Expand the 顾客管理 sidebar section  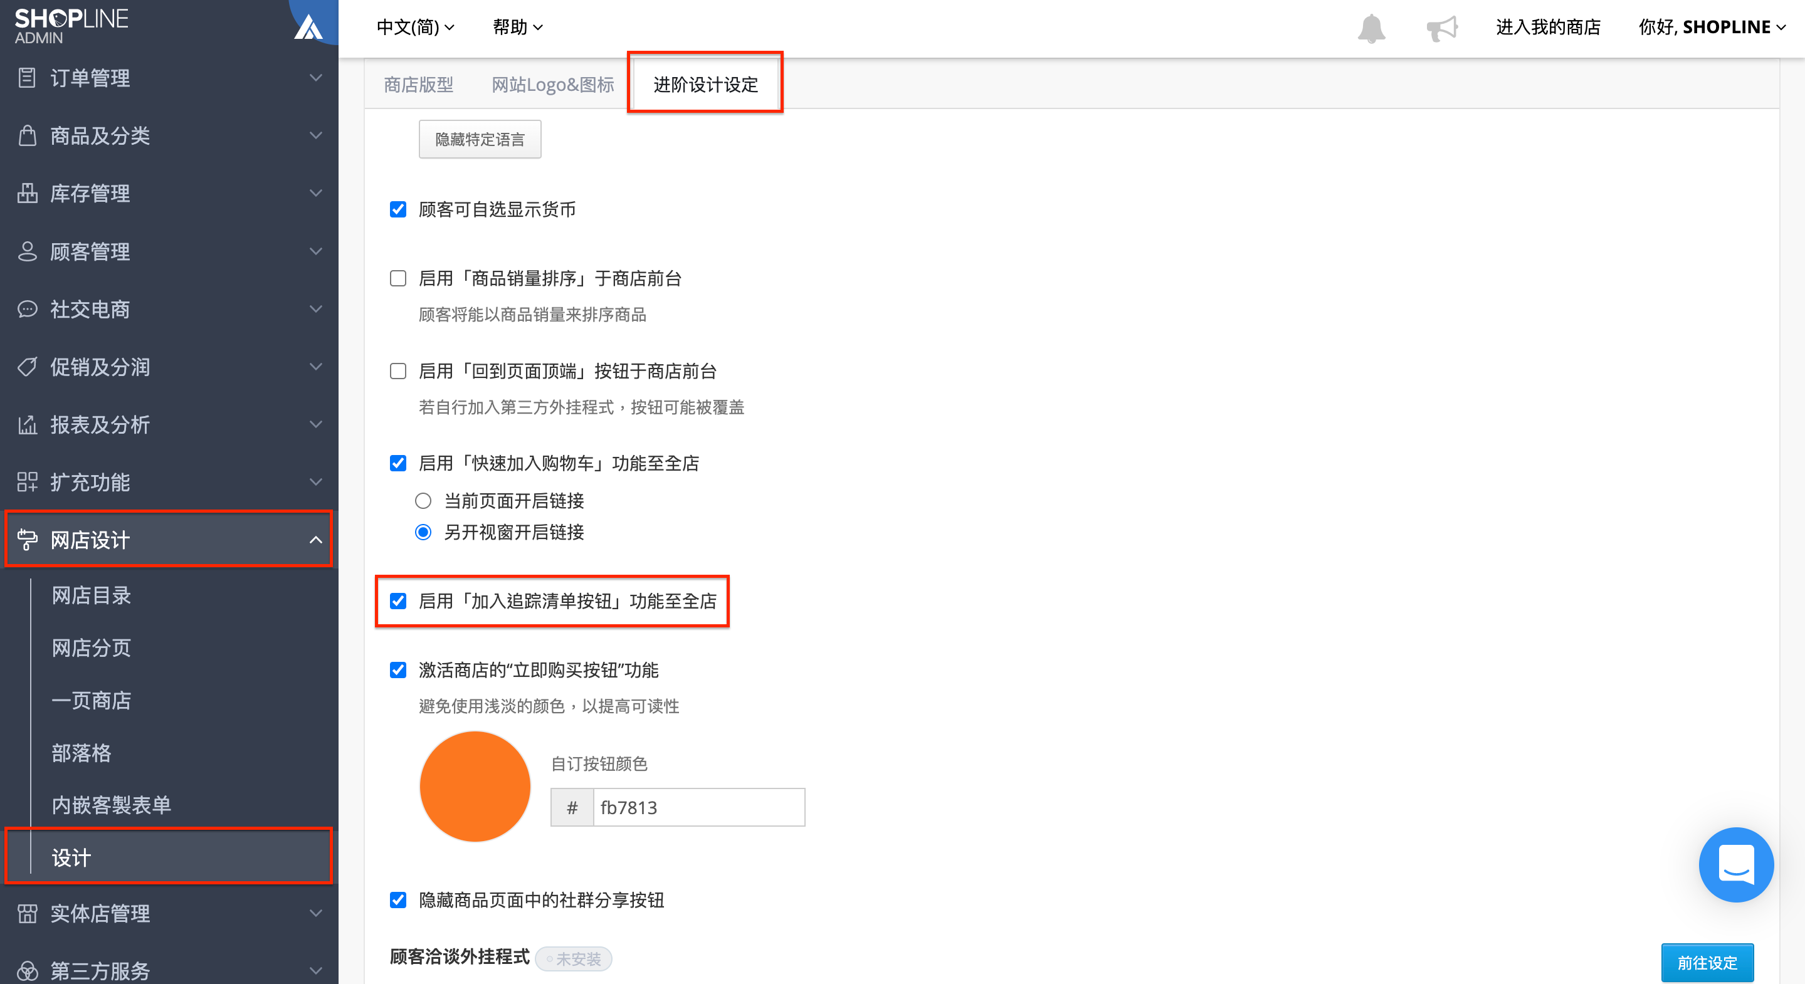[x=169, y=251]
